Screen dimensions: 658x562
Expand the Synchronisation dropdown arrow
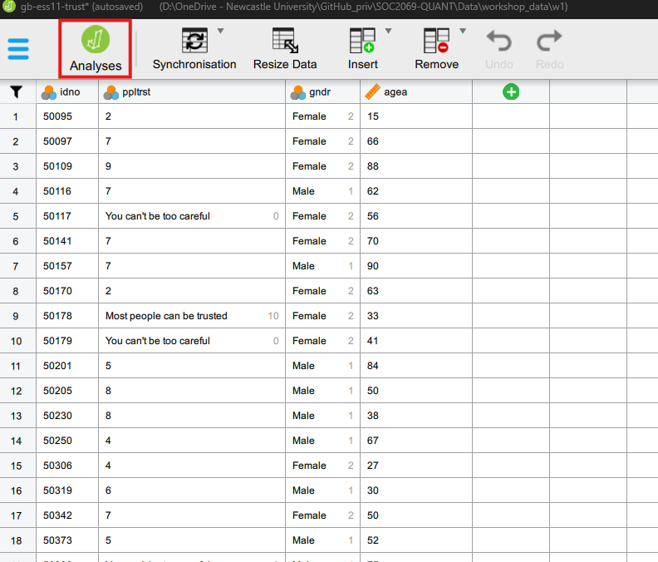pos(220,32)
